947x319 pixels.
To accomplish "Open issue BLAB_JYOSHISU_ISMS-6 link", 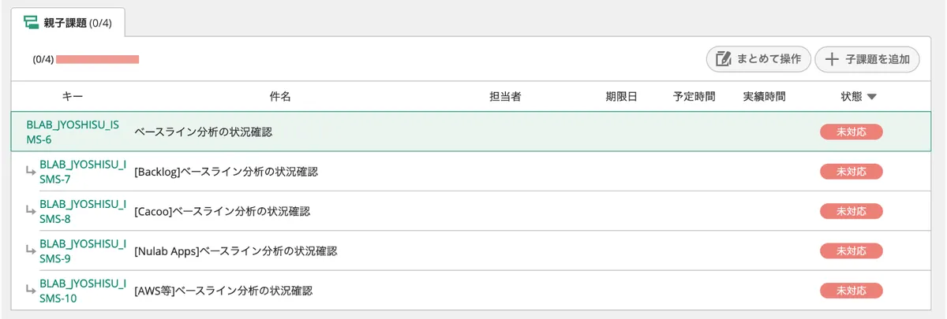I will (73, 132).
